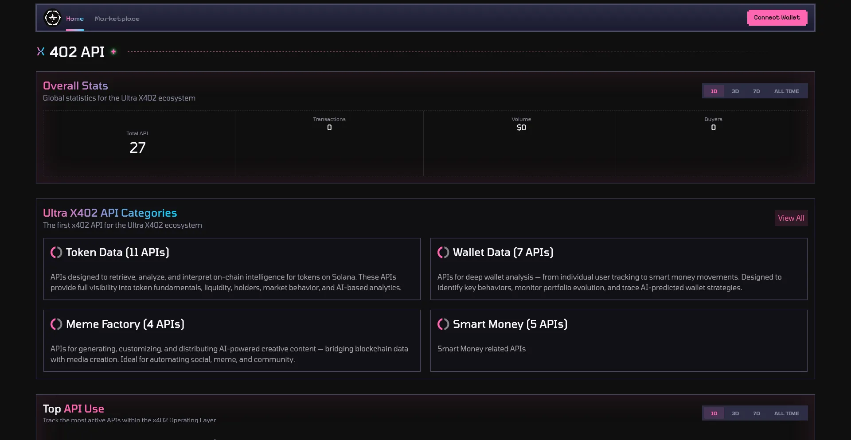This screenshot has height=440, width=851.
Task: Show ALL TIME in Top API Use
Action: (786, 413)
